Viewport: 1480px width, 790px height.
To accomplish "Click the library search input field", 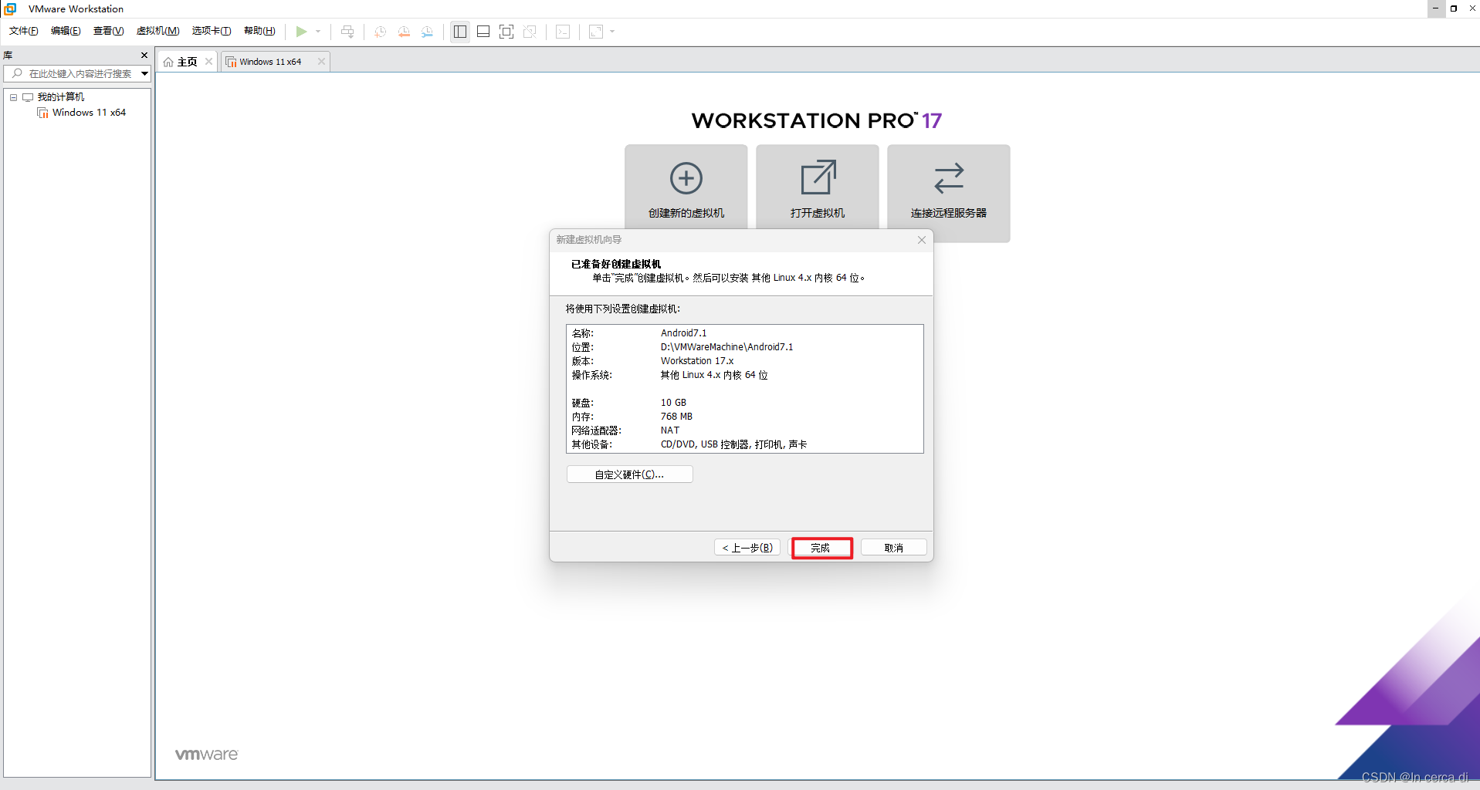I will tap(72, 73).
